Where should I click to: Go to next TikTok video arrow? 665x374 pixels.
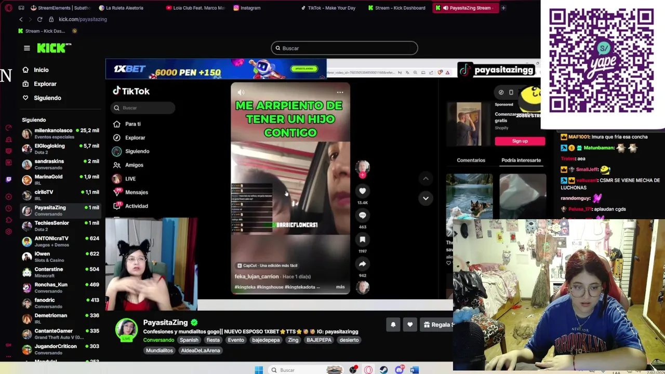pos(425,198)
